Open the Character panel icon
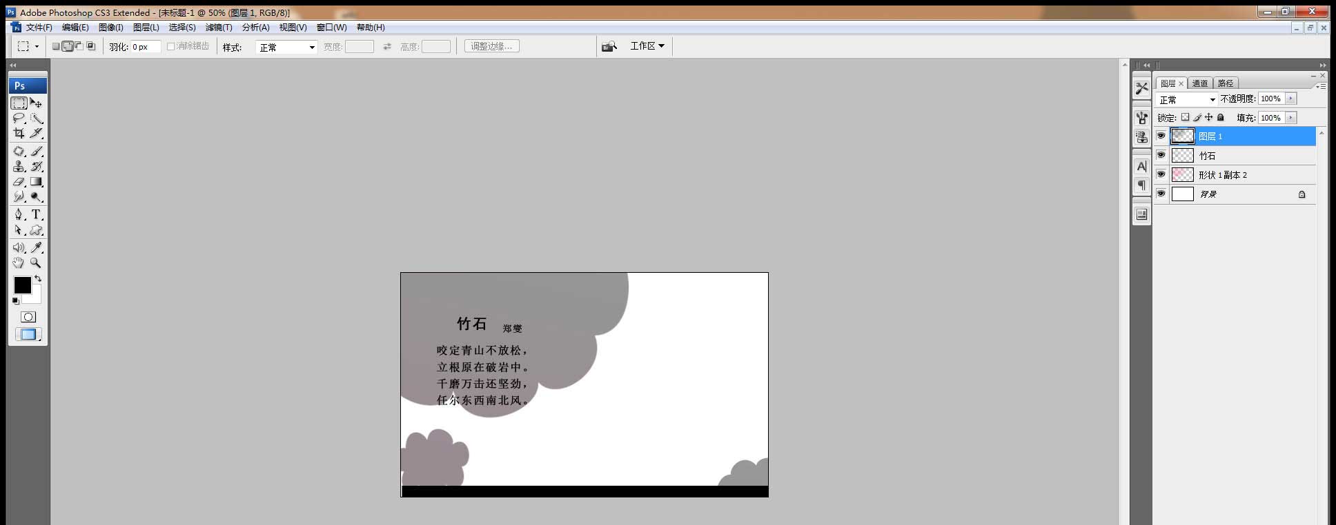The width and height of the screenshot is (1336, 525). [x=1141, y=167]
